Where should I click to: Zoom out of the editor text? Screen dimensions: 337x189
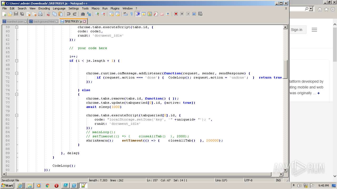point(103,14)
